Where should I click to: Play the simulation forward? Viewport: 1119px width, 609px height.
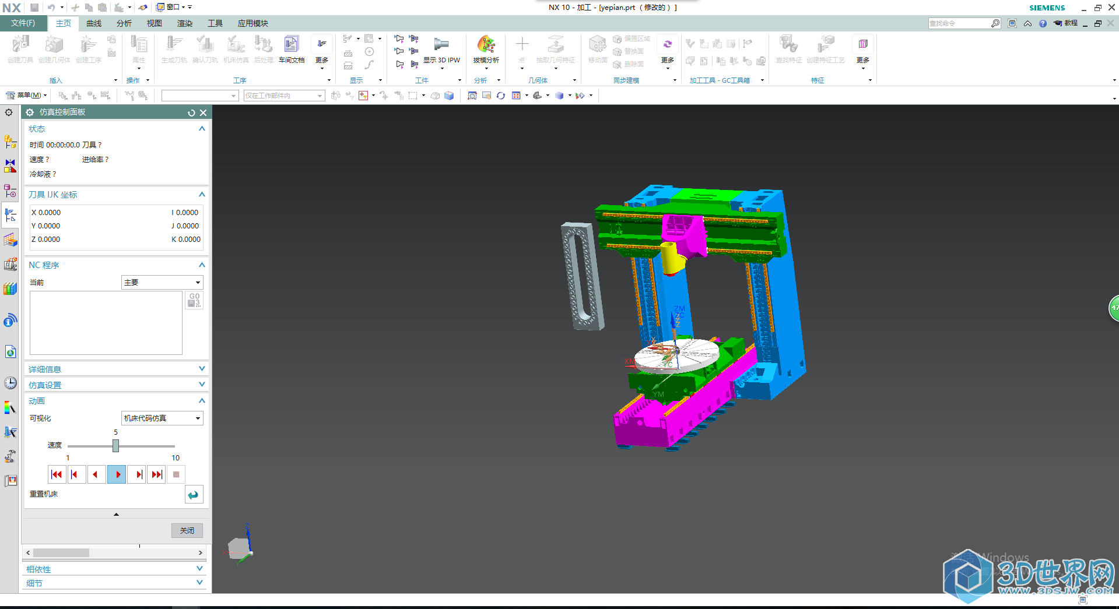point(117,474)
